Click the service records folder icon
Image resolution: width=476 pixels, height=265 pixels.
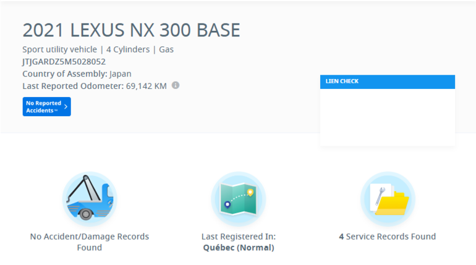pyautogui.click(x=388, y=198)
